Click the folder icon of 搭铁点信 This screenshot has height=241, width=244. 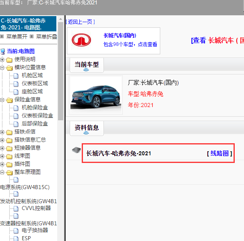[x=9, y=132]
